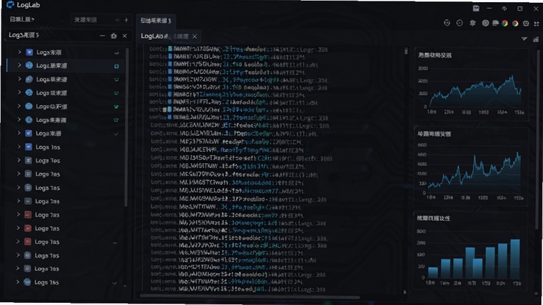The height and width of the screenshot is (305, 543).
Task: Click the tallest bar in the bar chart
Action: click(515, 259)
